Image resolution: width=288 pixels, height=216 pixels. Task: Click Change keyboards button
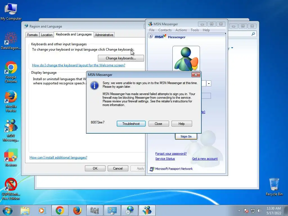(x=121, y=58)
